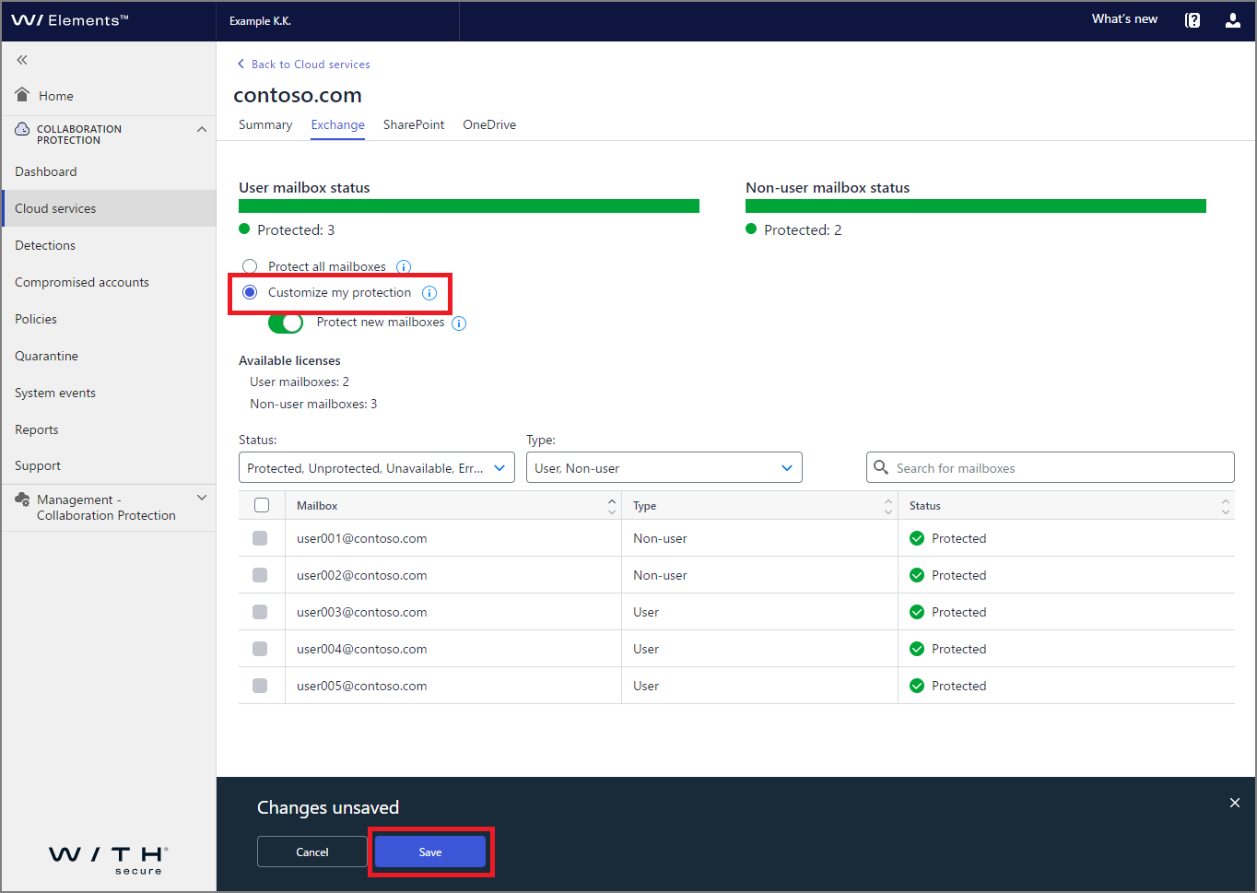Select Protect all mailboxes radio button

click(x=250, y=266)
